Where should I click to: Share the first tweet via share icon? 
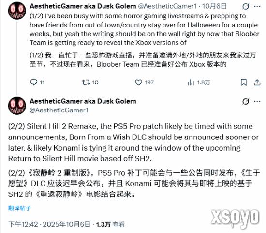point(257,82)
